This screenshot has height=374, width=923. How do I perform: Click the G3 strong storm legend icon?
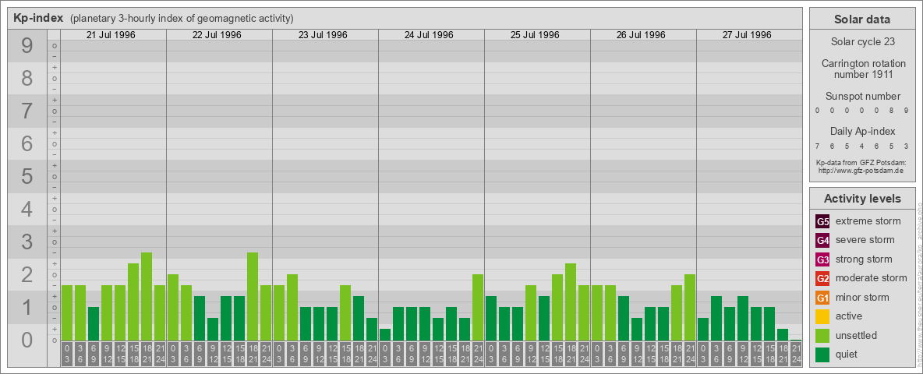(823, 259)
